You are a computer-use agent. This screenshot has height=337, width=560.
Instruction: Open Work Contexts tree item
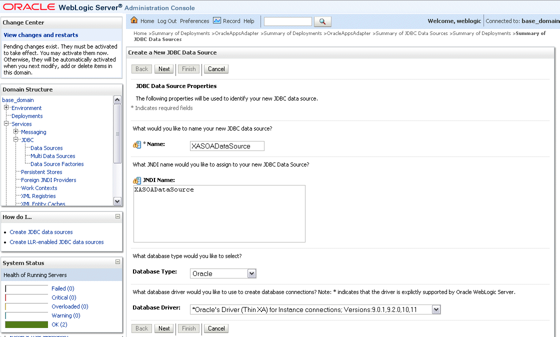pos(39,188)
